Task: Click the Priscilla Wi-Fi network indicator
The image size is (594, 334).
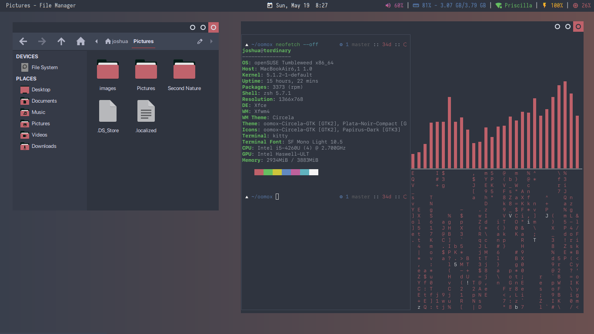Action: [514, 6]
